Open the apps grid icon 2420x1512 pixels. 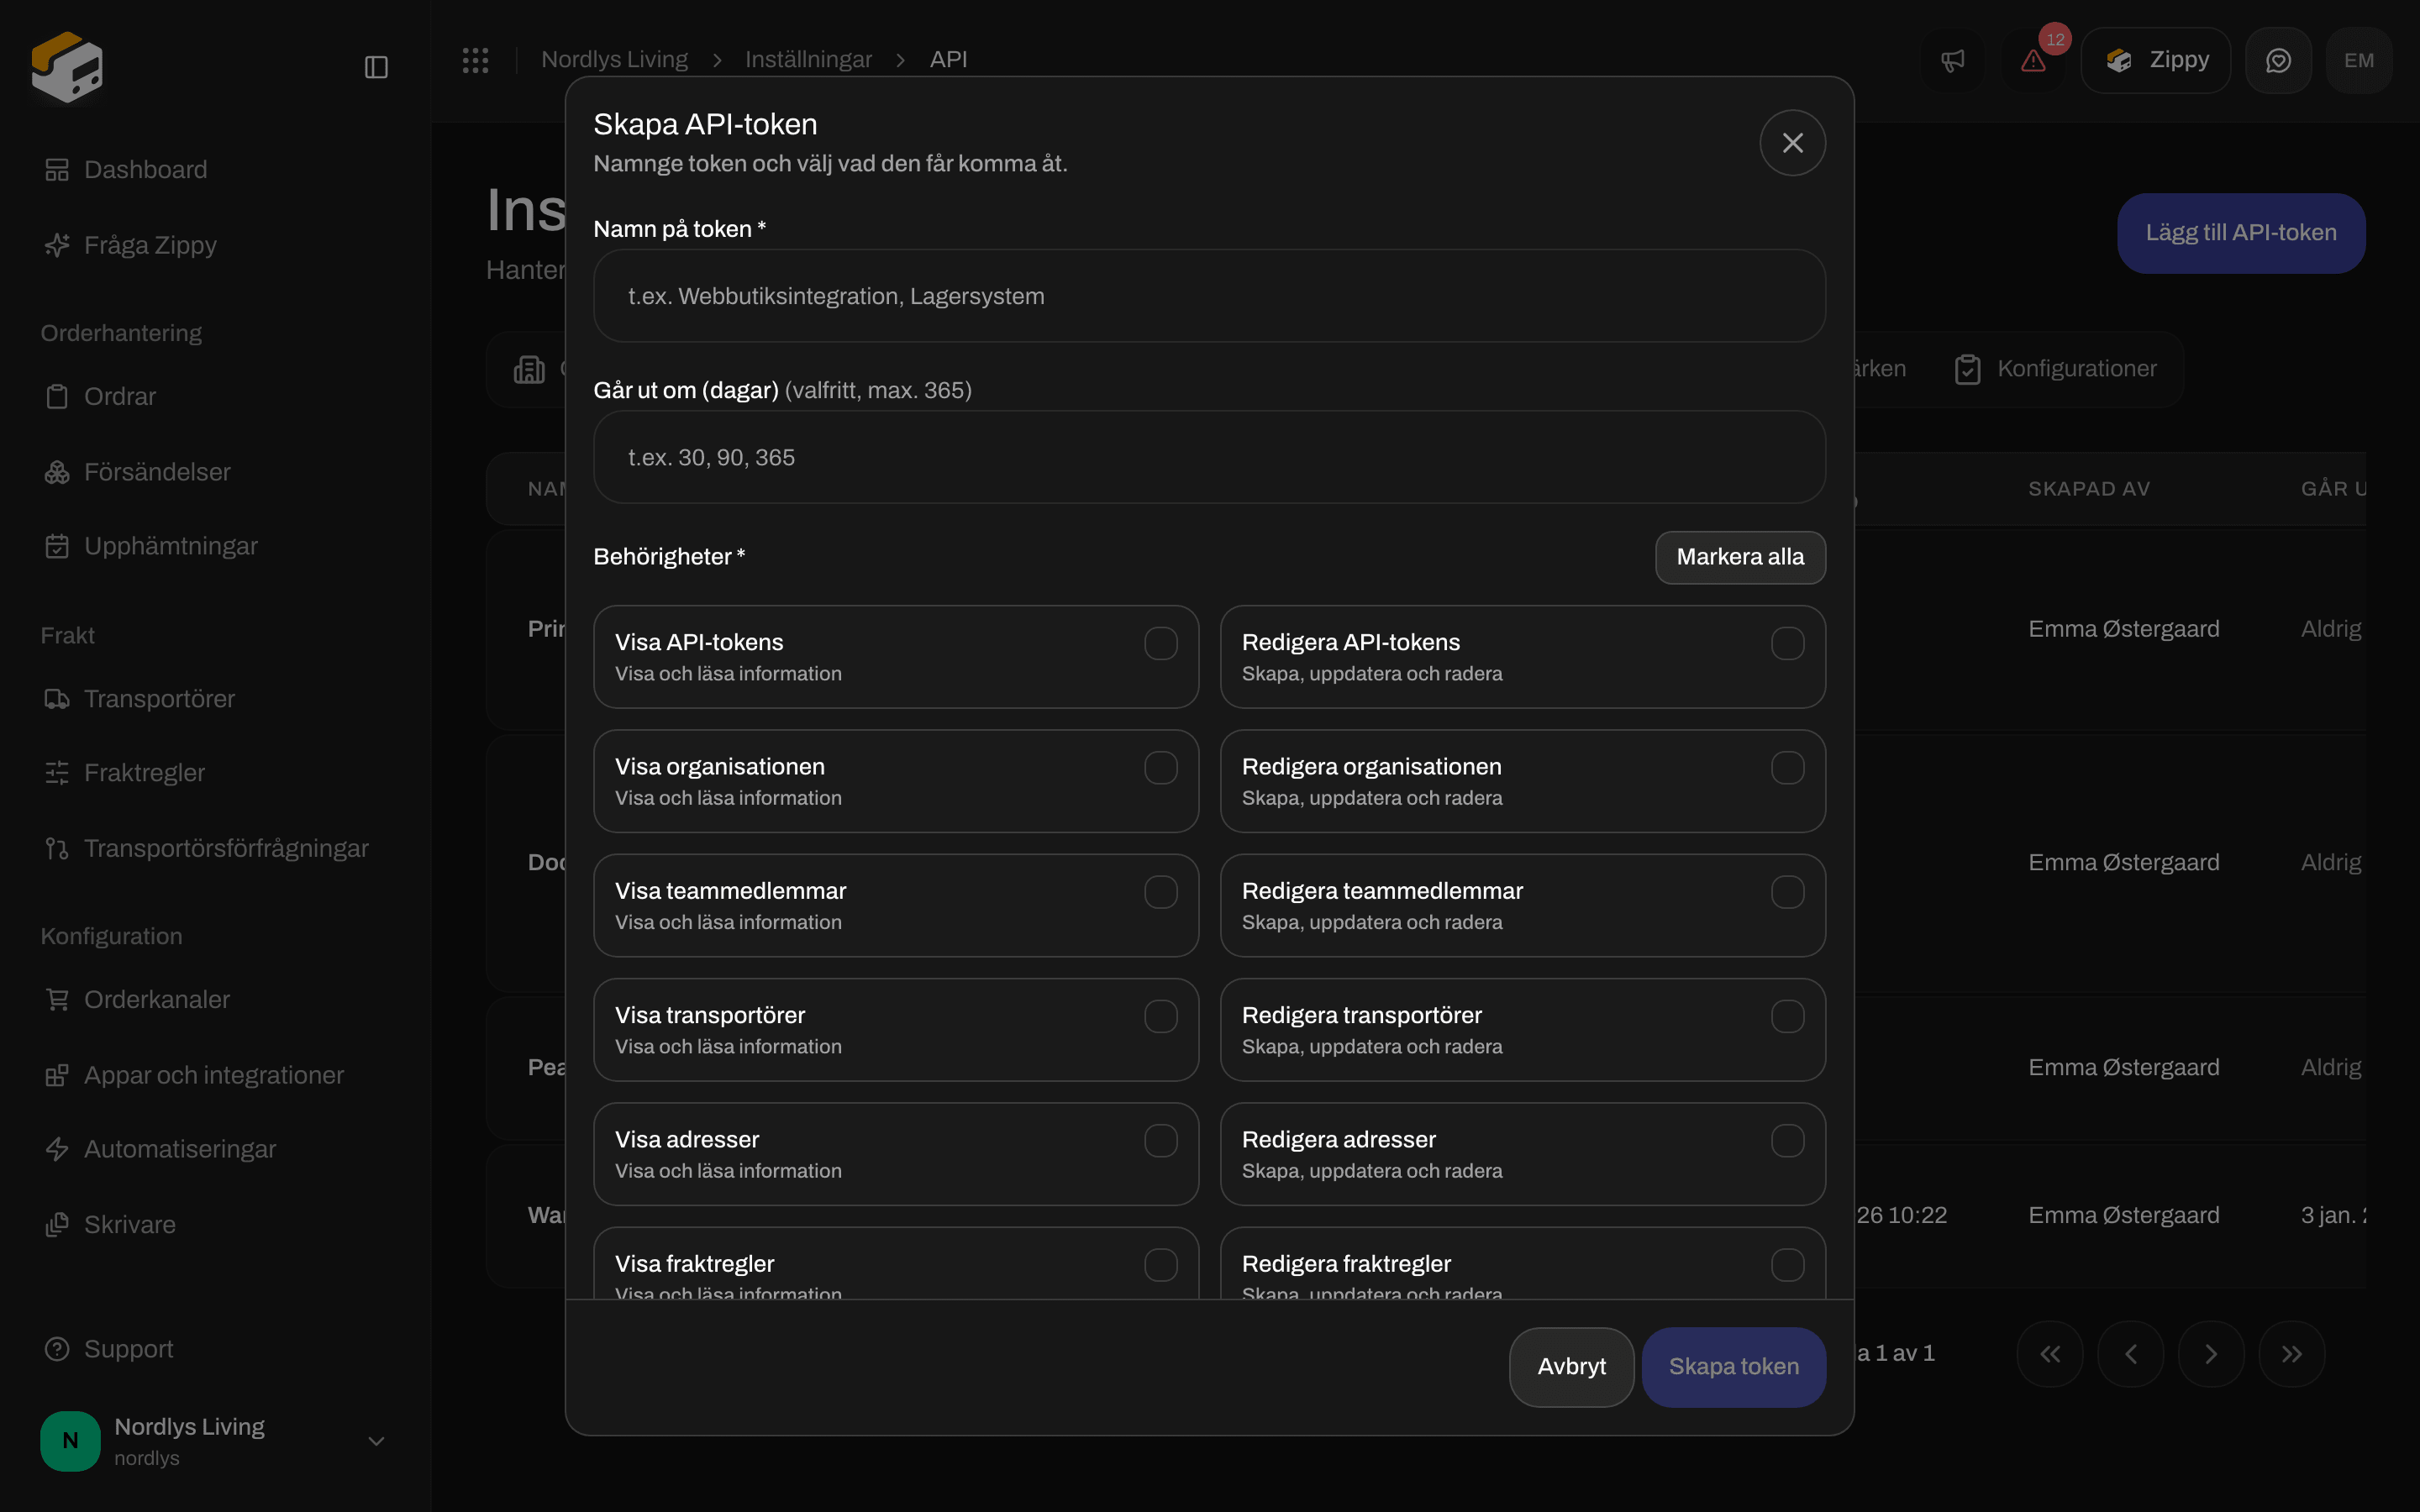coord(475,60)
